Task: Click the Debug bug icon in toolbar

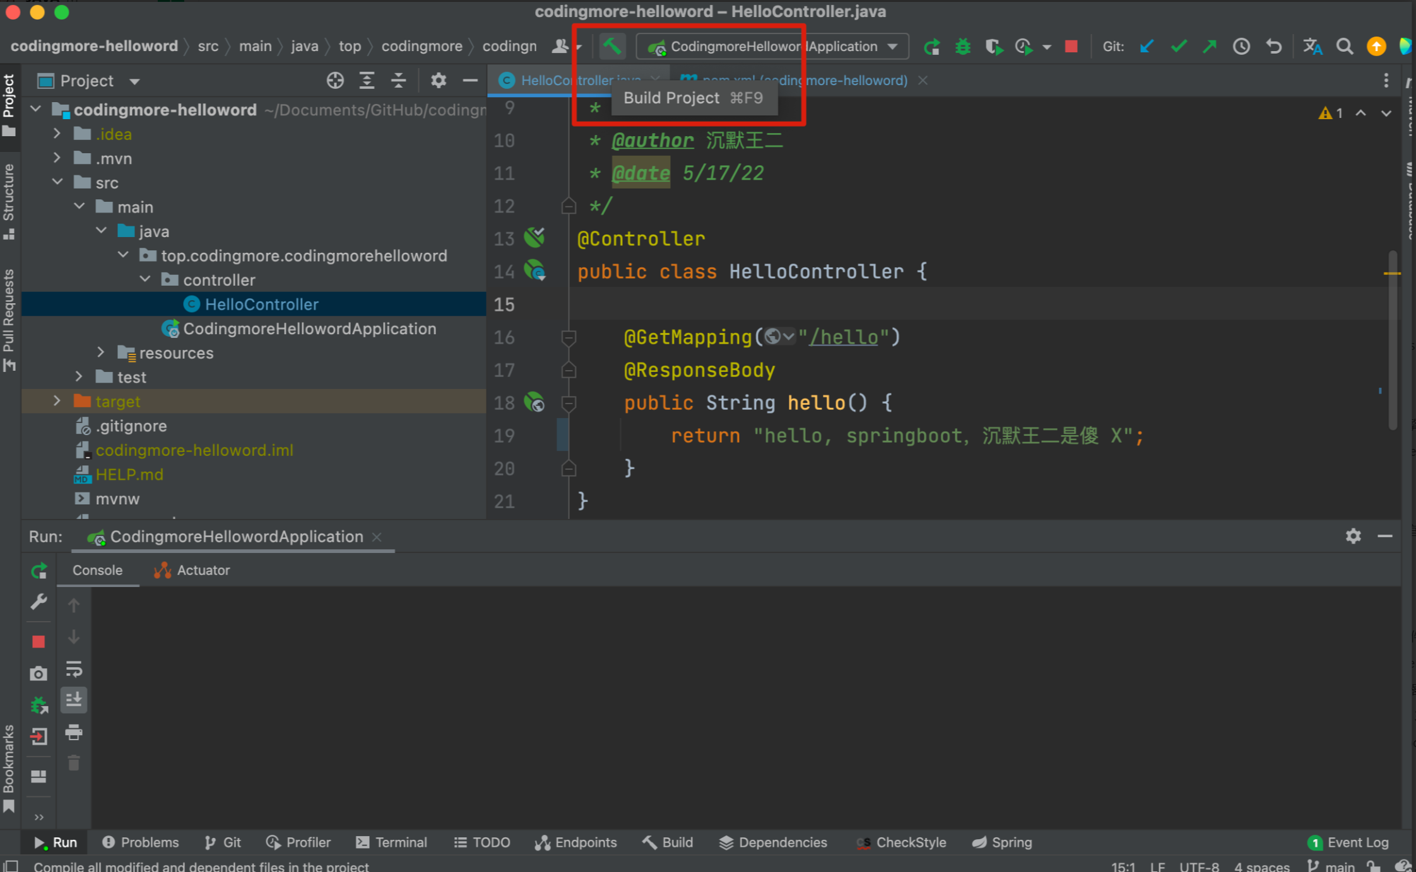Action: 962,47
